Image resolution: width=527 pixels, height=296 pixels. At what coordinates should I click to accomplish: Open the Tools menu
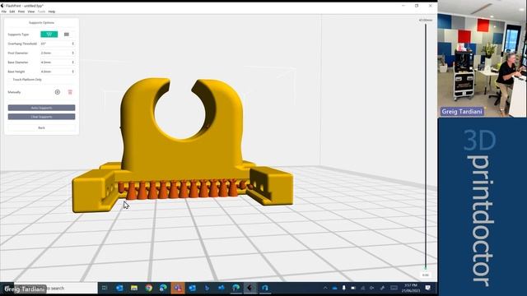click(41, 12)
